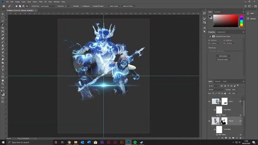Click the New selection mode icon
258x145 pixels.
pyautogui.click(x=17, y=6)
